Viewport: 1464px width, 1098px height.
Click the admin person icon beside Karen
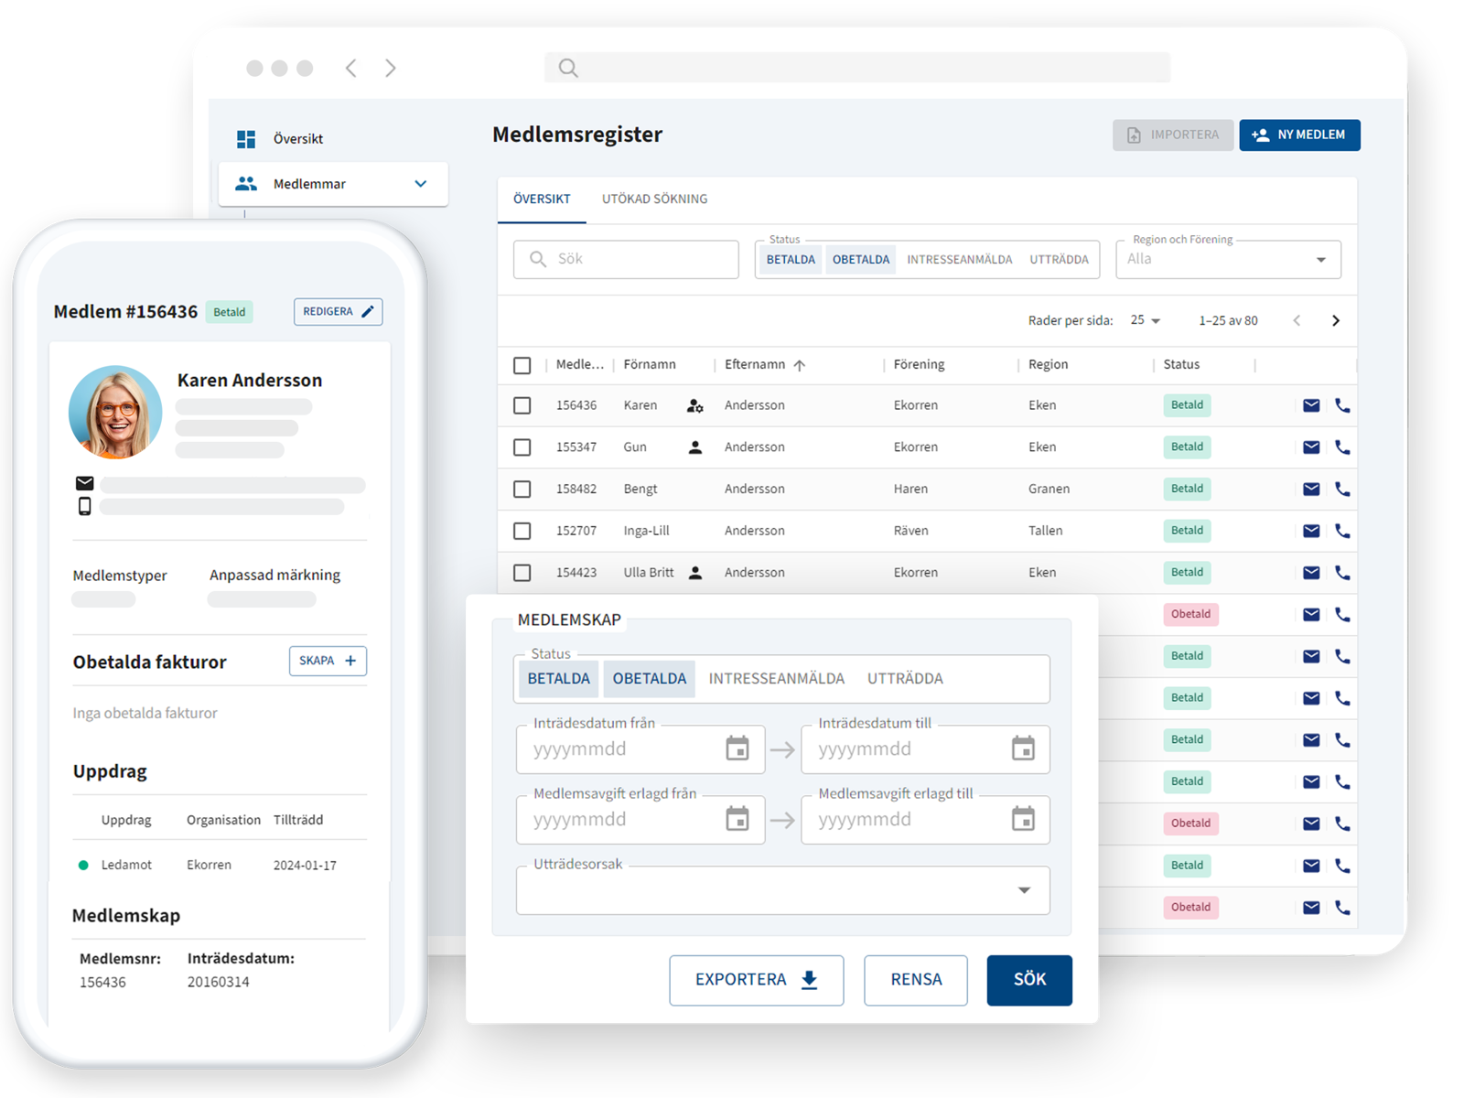pos(695,405)
